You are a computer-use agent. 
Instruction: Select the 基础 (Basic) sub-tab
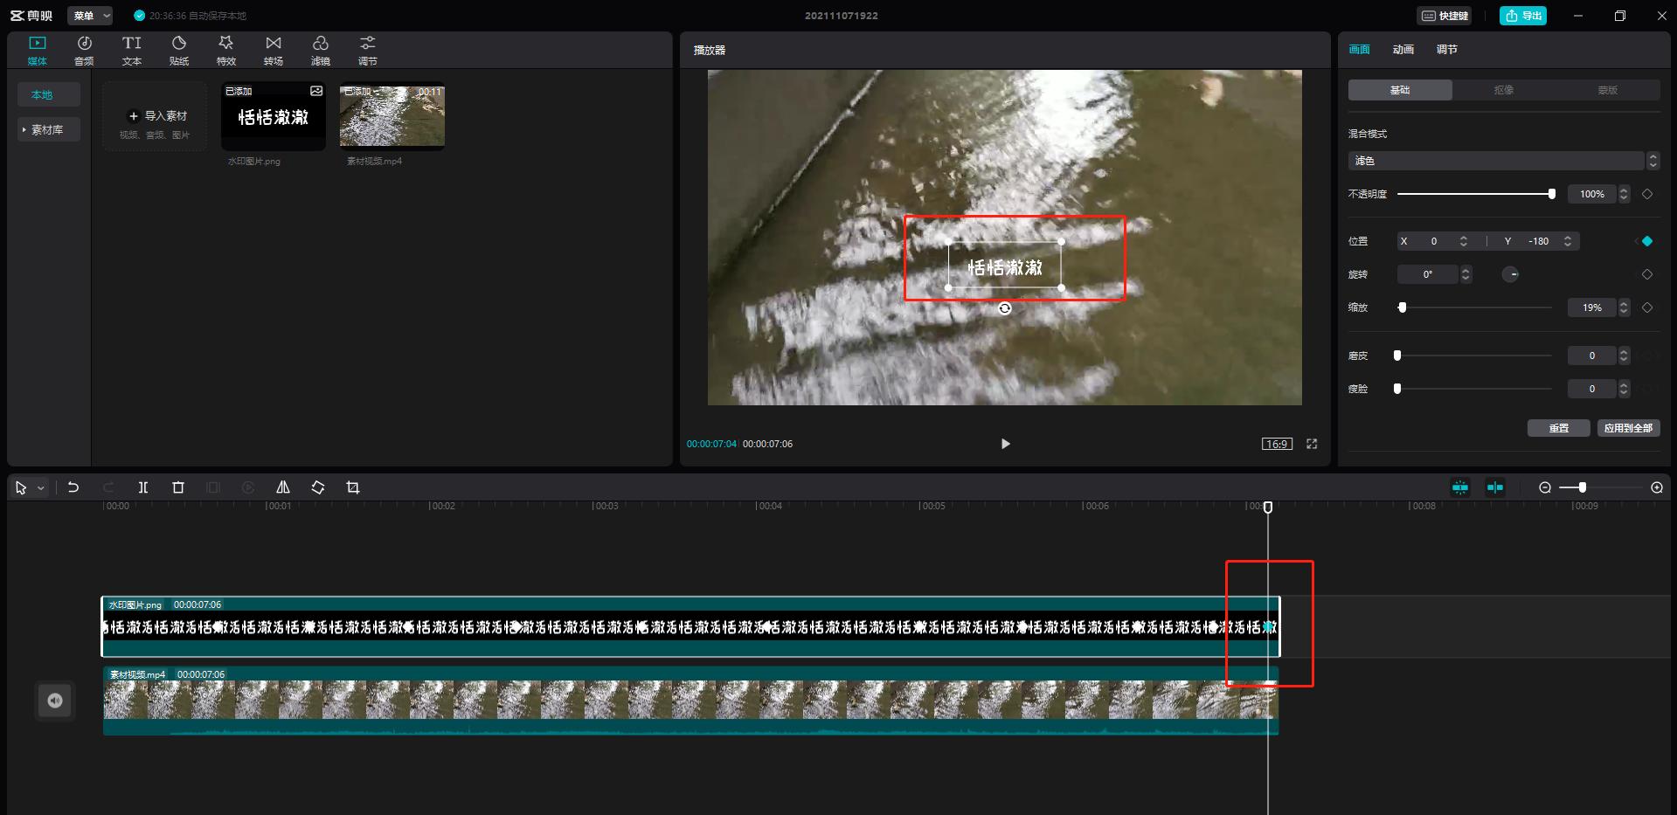tap(1400, 90)
